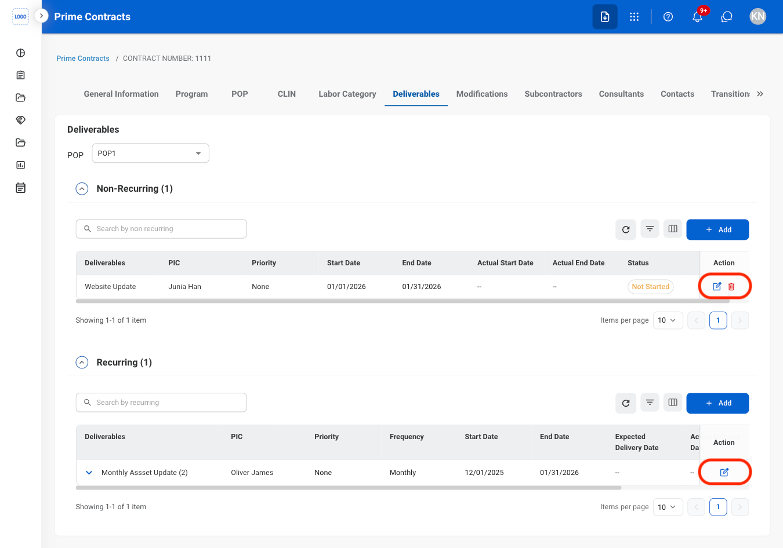Open the notifications bell
Image resolution: width=783 pixels, height=548 pixels.
pyautogui.click(x=698, y=17)
